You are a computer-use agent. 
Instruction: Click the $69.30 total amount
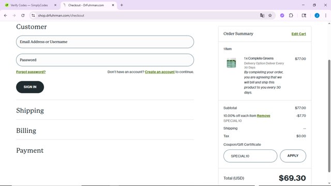(x=292, y=178)
